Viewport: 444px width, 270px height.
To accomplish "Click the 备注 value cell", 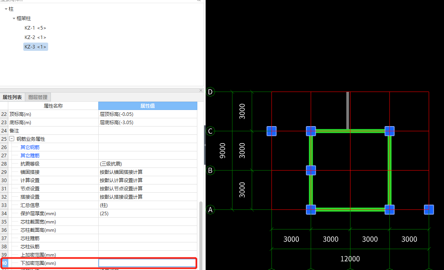I will coord(148,130).
